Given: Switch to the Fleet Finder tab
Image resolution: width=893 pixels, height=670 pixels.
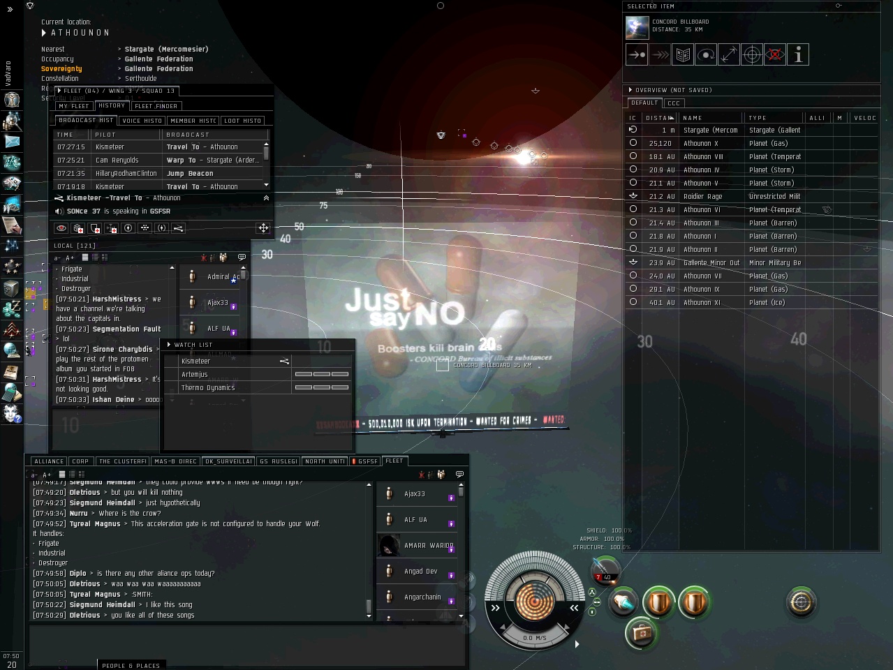Looking at the screenshot, I should 156,106.
